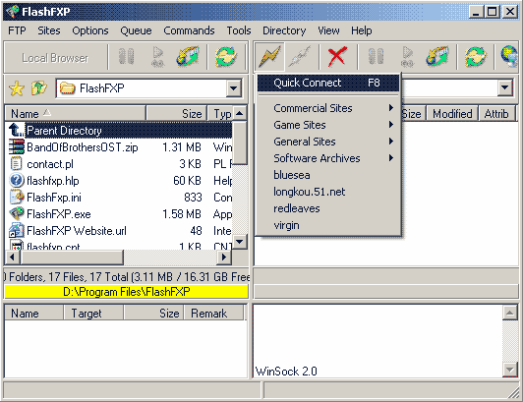Click the left pane globe transfer icon
Screen dimensions: 523x402
click(x=188, y=56)
